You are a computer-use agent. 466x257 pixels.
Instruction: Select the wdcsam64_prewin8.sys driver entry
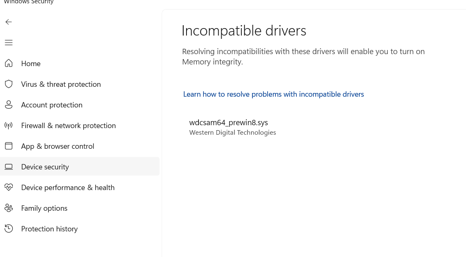[x=228, y=123]
